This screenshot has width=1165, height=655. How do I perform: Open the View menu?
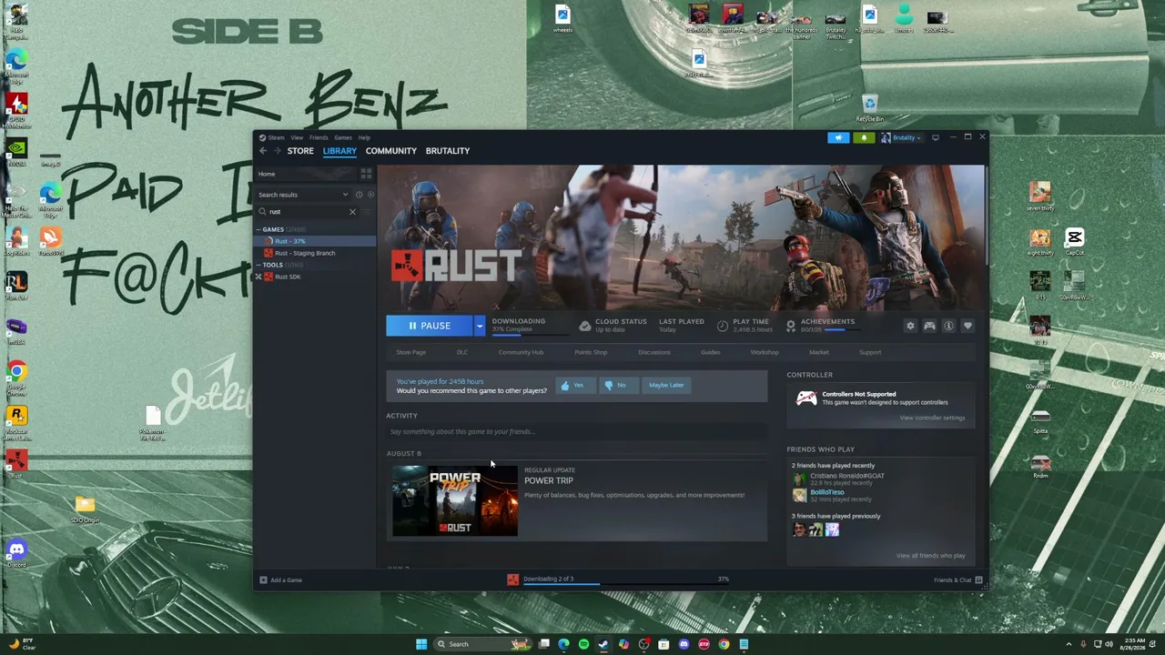pyautogui.click(x=297, y=137)
